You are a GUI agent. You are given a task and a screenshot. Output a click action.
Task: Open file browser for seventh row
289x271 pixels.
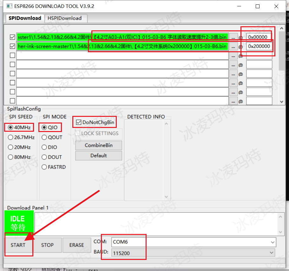pos(233,92)
